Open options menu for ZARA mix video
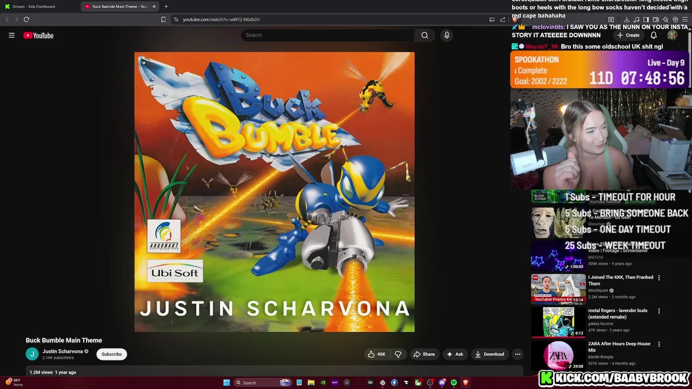This screenshot has width=692, height=389. pos(659,344)
